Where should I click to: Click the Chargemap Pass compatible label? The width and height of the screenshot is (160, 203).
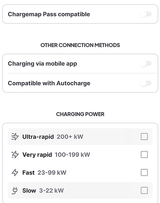[49, 14]
